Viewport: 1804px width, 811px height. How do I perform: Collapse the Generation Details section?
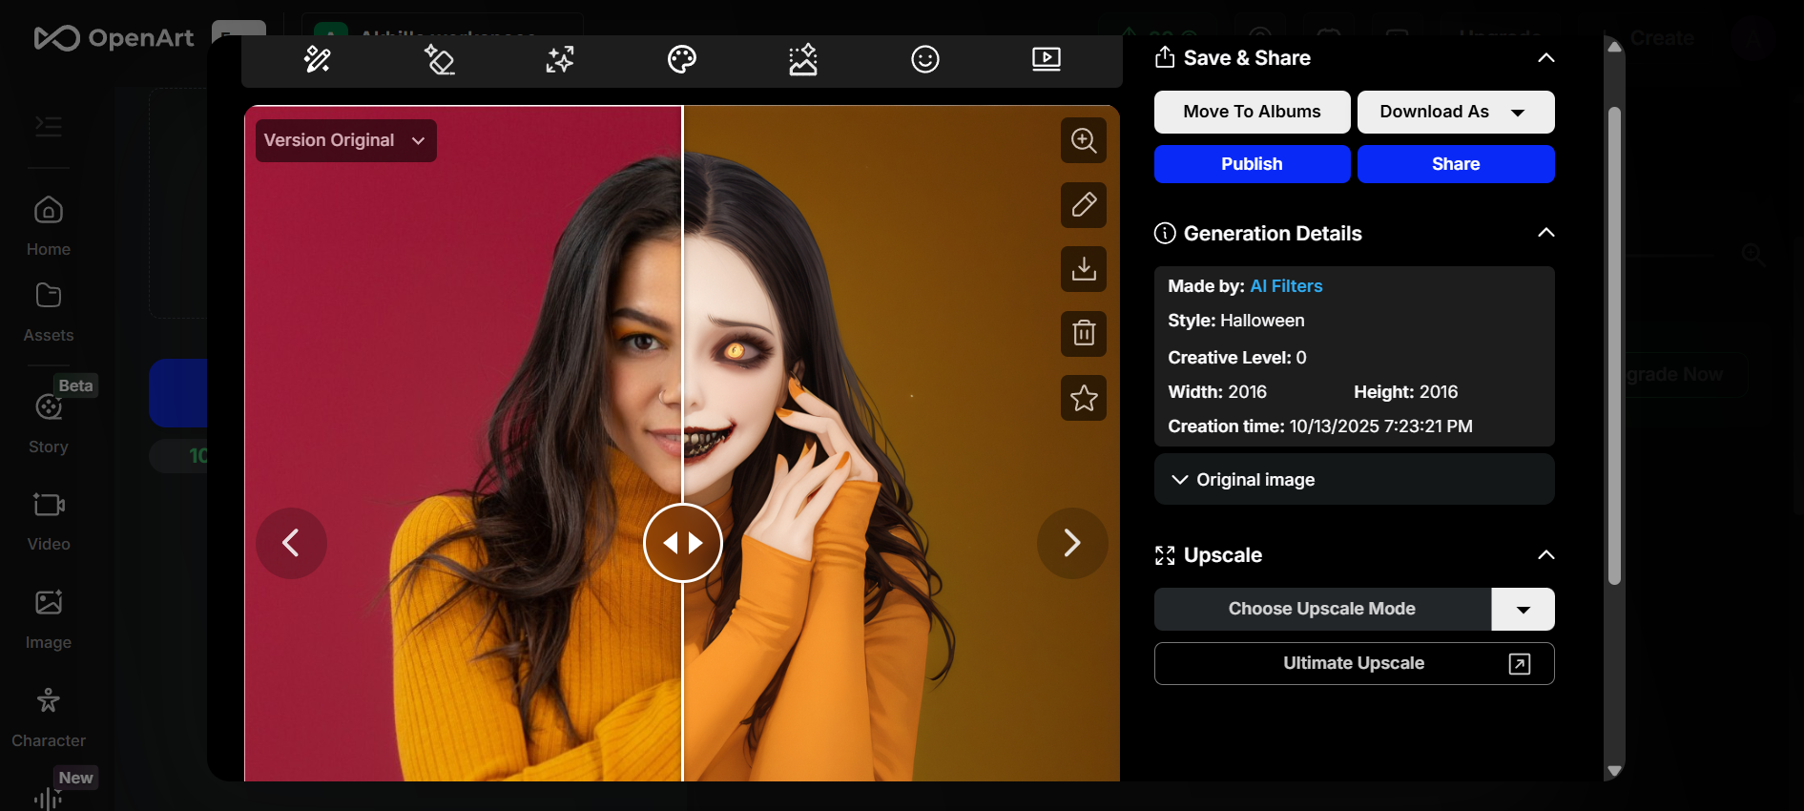tap(1545, 234)
